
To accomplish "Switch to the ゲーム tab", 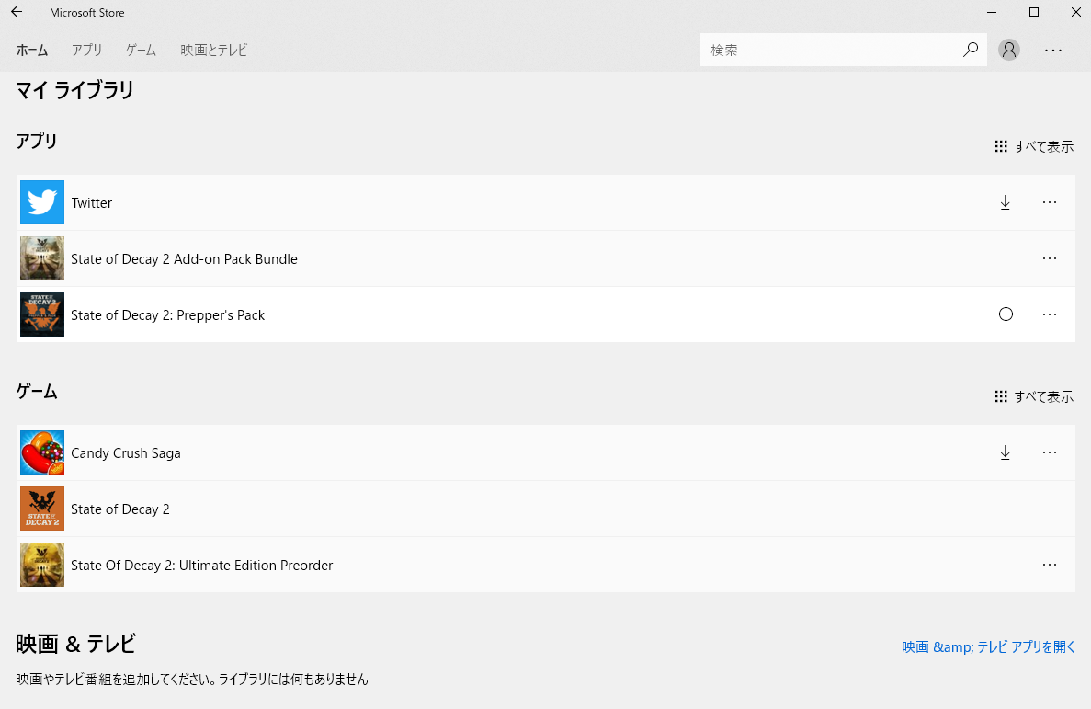I will point(142,51).
